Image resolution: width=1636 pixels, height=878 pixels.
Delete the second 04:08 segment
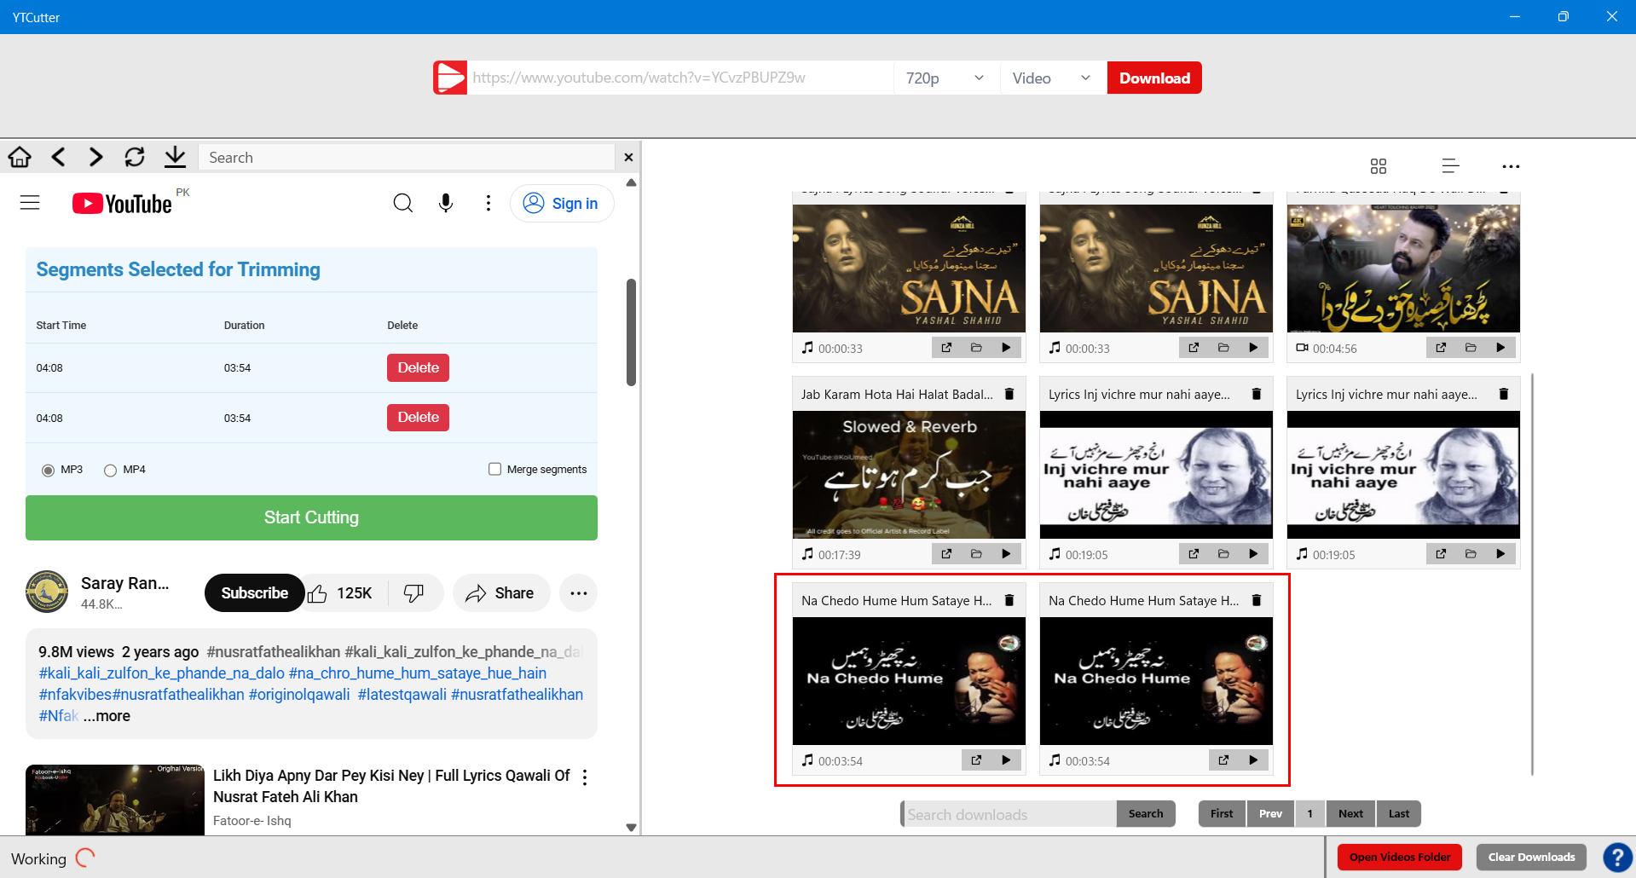click(x=418, y=418)
